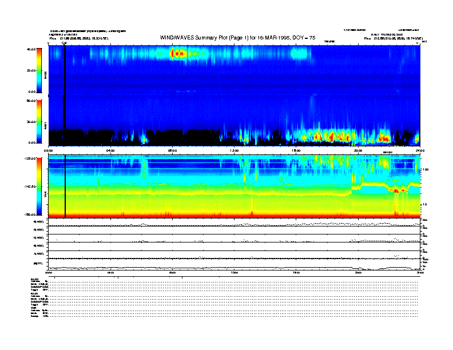Click the bottom line-plot panel's left axis label
Viewport: 453px width, 350px height.
point(38,263)
